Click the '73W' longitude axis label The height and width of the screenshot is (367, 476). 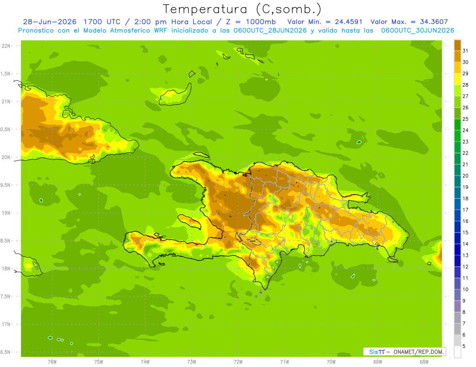point(192,361)
